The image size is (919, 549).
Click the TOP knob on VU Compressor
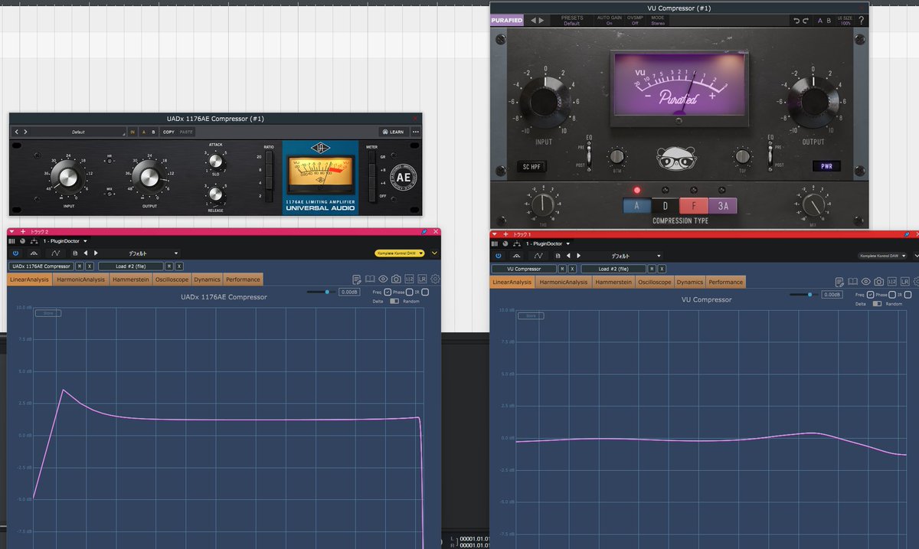pos(742,156)
